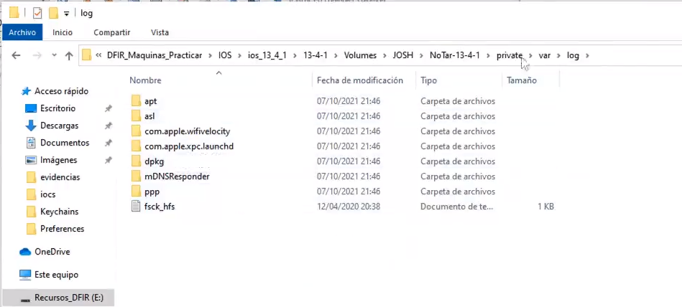This screenshot has width=682, height=307.
Task: Select the folder name mDNSResponder
Action: pos(177,176)
